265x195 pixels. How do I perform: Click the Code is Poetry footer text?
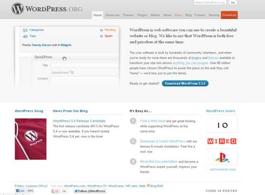click(x=221, y=191)
